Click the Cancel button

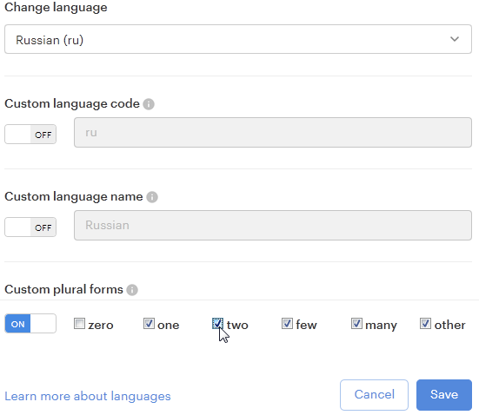pyautogui.click(x=374, y=395)
